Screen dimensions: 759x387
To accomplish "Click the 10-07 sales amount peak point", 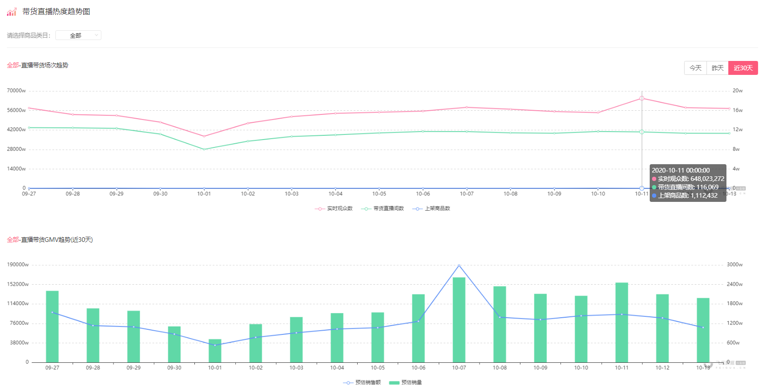I will pyautogui.click(x=459, y=266).
